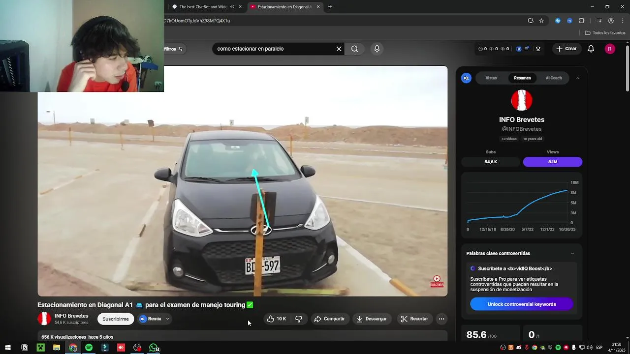Image resolution: width=630 pixels, height=354 pixels.
Task: Collapse the vidIQ panel with top chevron
Action: 577,78
